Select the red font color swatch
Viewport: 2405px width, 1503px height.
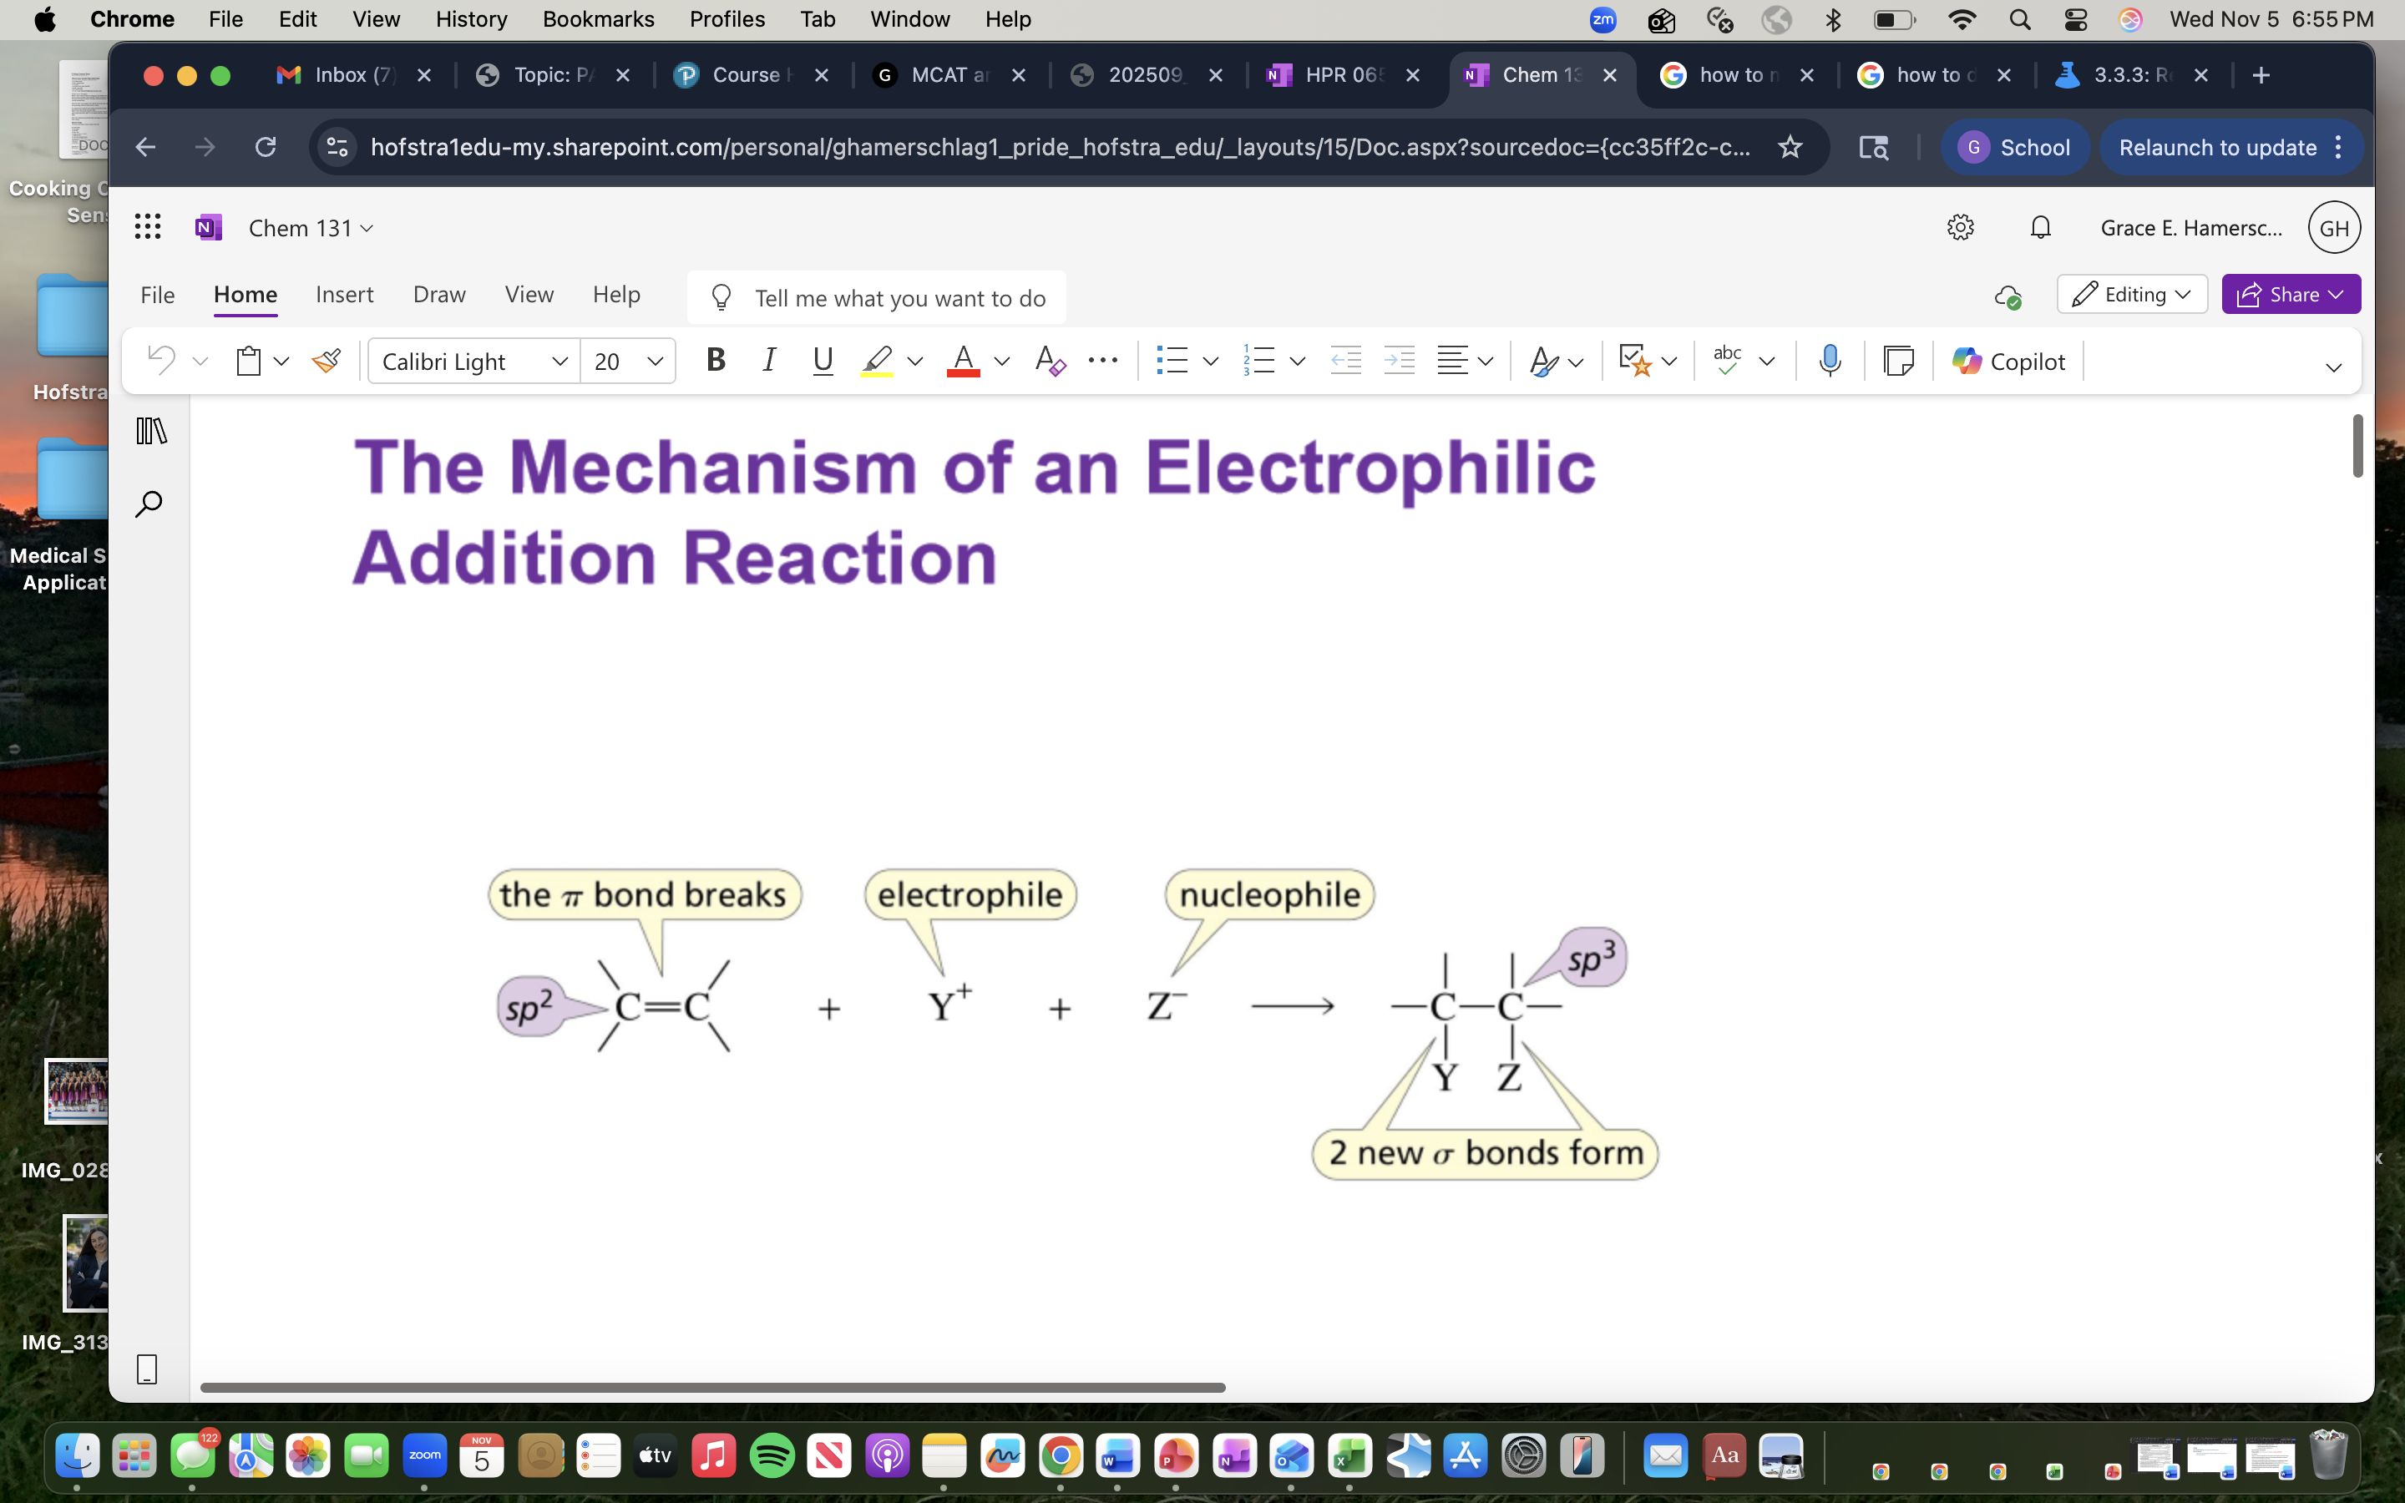click(x=961, y=361)
